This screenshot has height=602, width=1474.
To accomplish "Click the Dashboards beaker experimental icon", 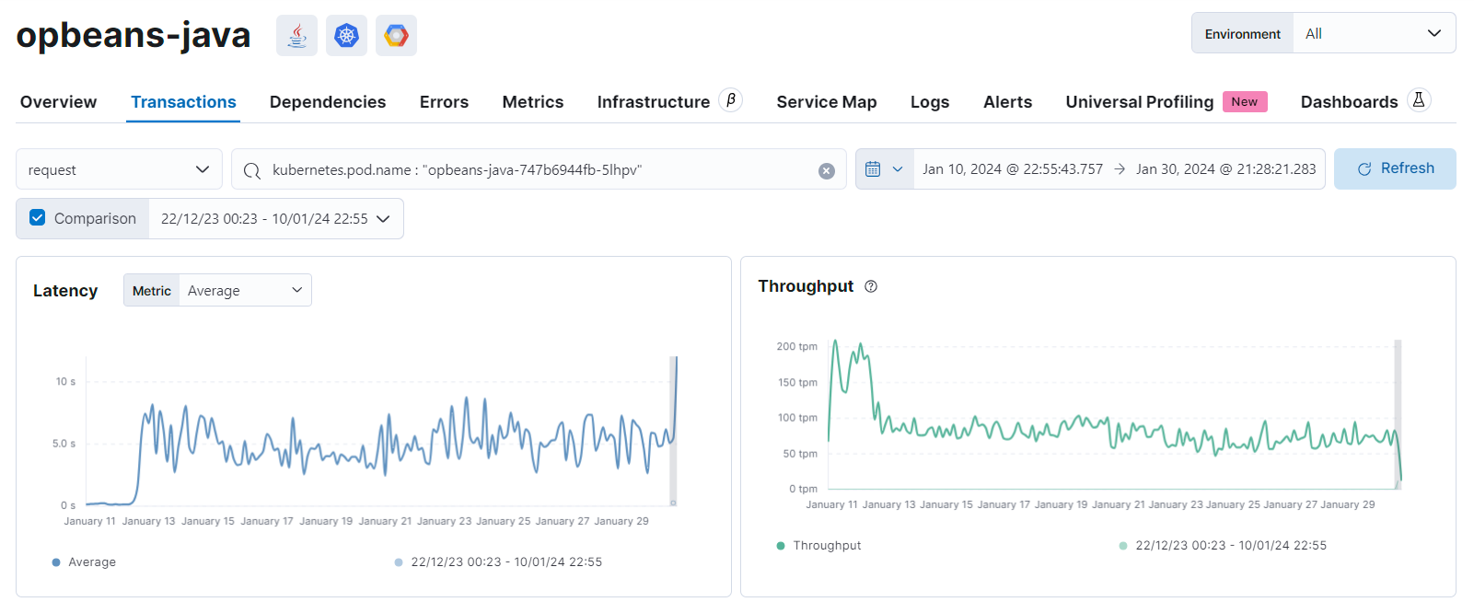I will (x=1419, y=100).
